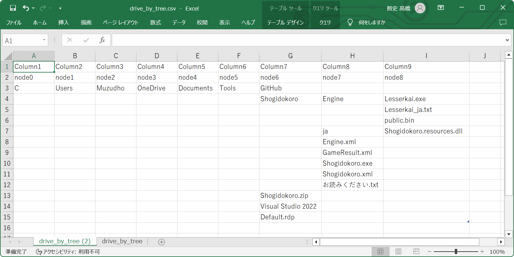Open the Name Box dropdown arrow
The image size is (514, 257).
tap(44, 40)
